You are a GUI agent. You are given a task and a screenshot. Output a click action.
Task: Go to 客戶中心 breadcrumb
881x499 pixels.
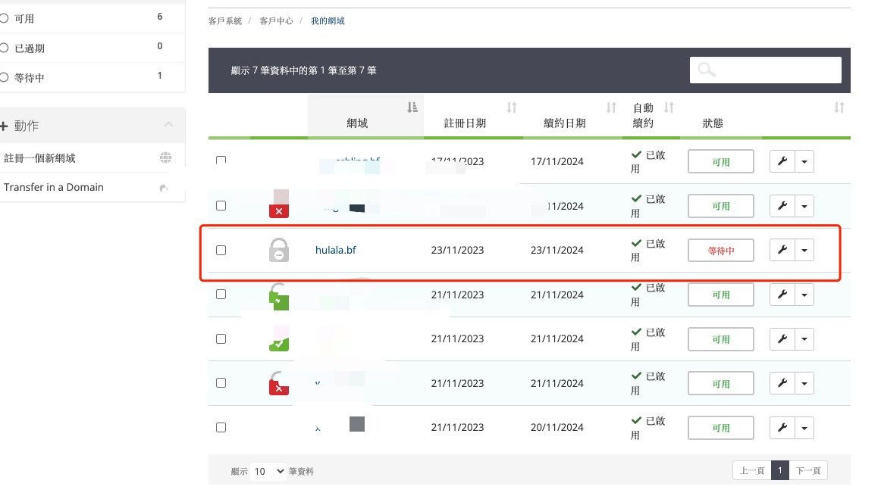pyautogui.click(x=276, y=20)
